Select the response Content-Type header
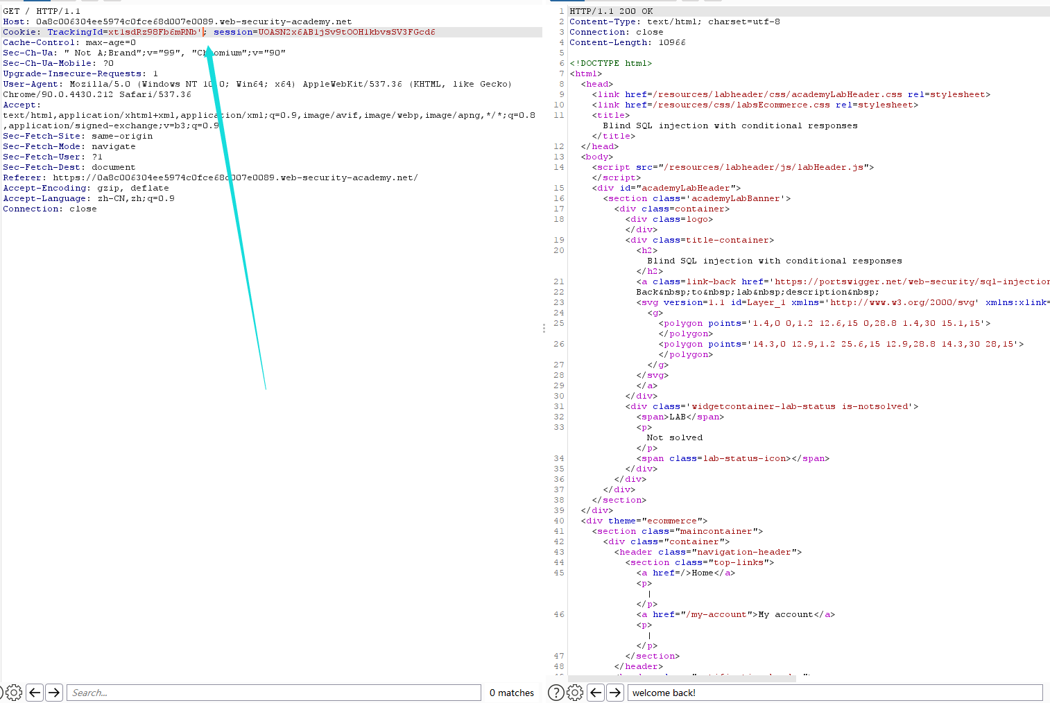Viewport: 1050px width, 703px height. 675,21
